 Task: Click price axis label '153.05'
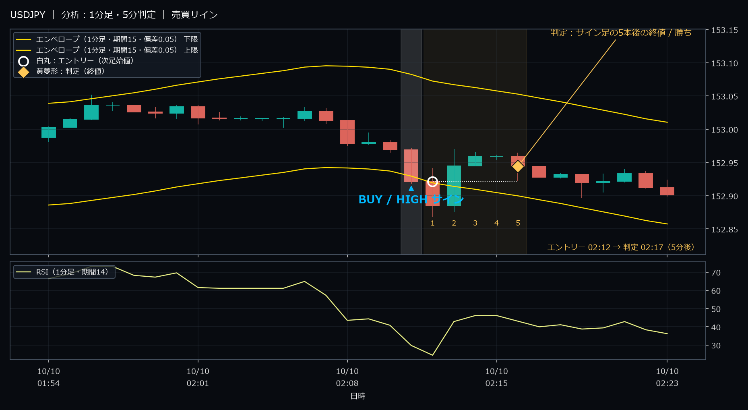click(725, 96)
